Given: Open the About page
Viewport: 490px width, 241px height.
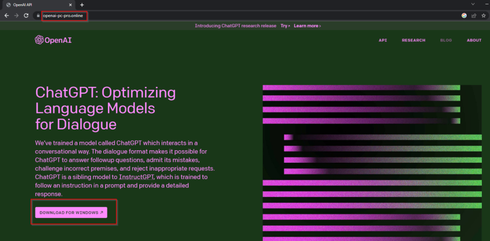Looking at the screenshot, I should [474, 40].
